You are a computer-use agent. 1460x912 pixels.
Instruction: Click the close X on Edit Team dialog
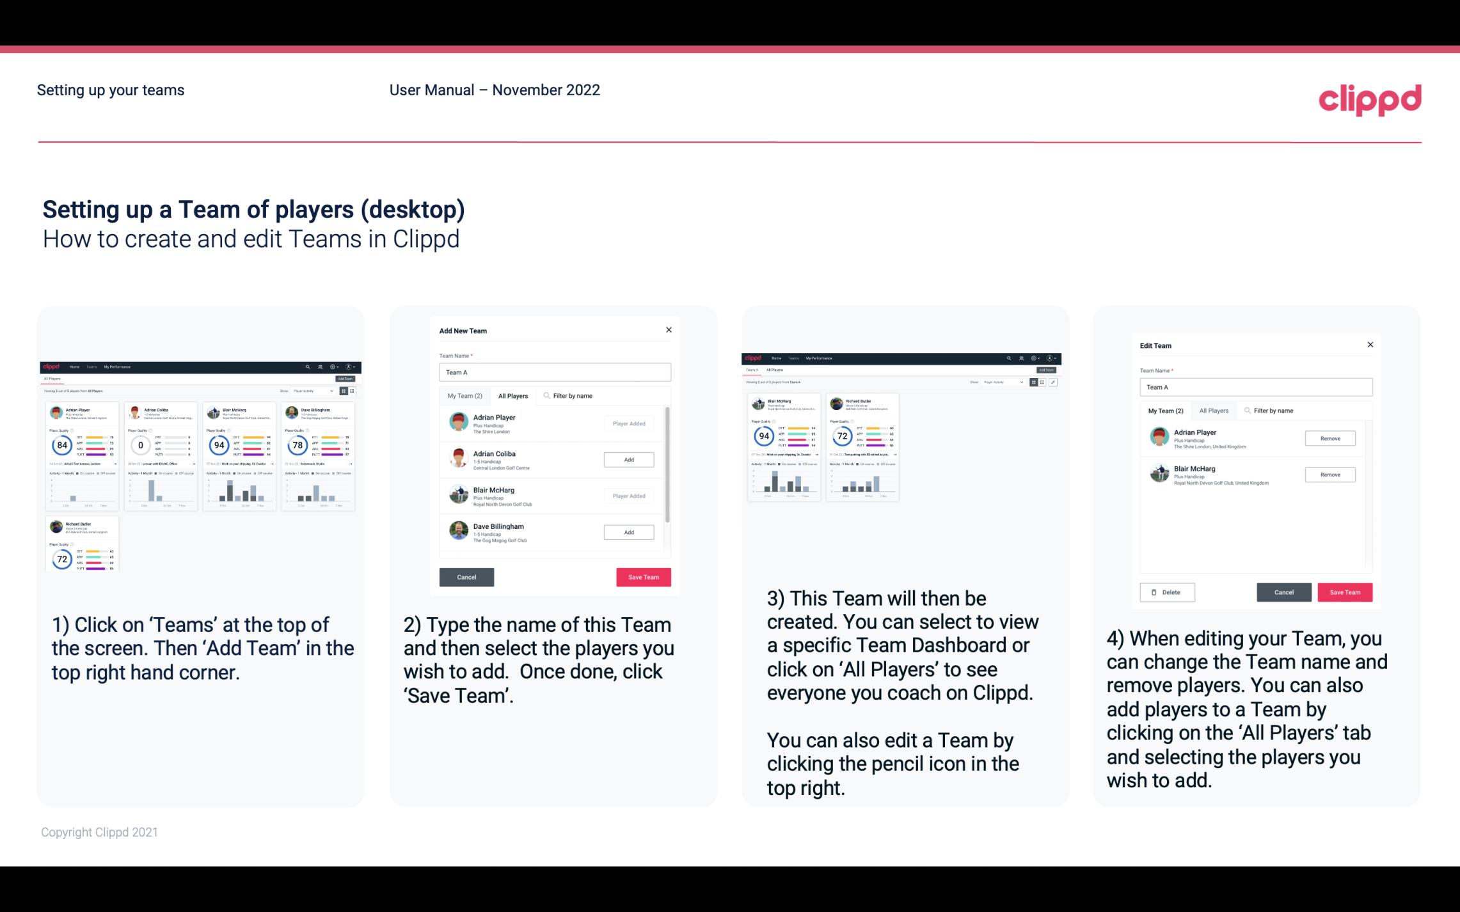[x=1370, y=345]
